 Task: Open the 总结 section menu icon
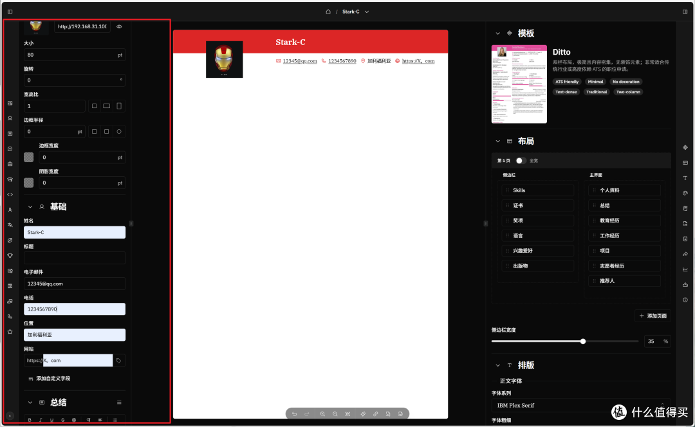(x=119, y=402)
